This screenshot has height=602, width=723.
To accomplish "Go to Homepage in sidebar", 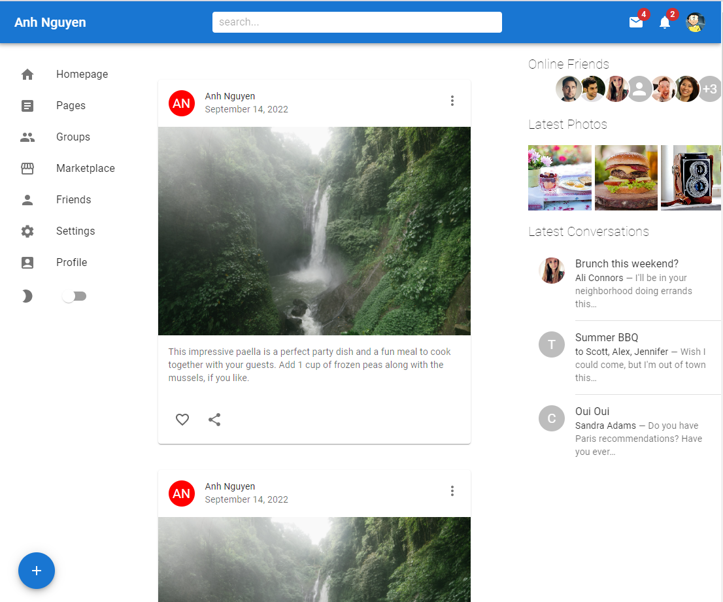I will pyautogui.click(x=82, y=75).
